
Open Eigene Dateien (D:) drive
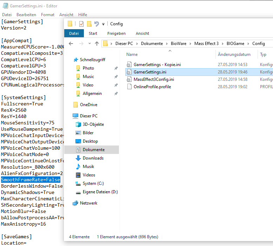point(100,192)
